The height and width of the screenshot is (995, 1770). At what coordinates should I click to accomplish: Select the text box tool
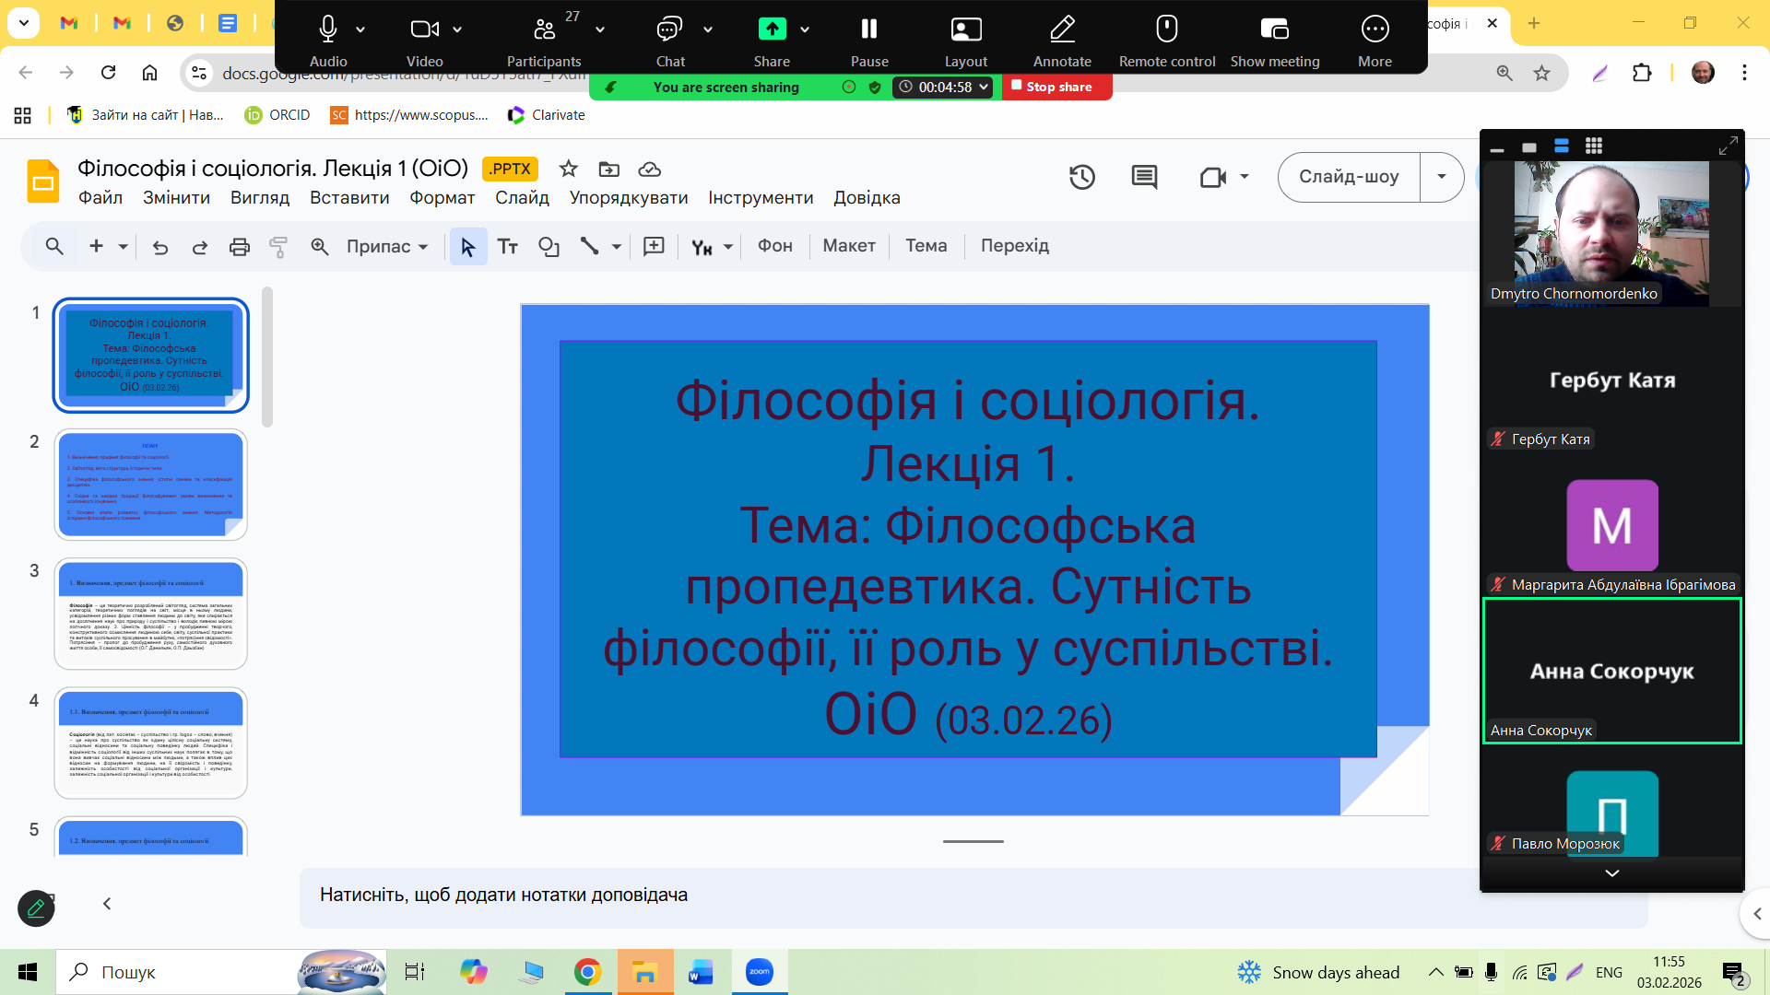coord(507,247)
